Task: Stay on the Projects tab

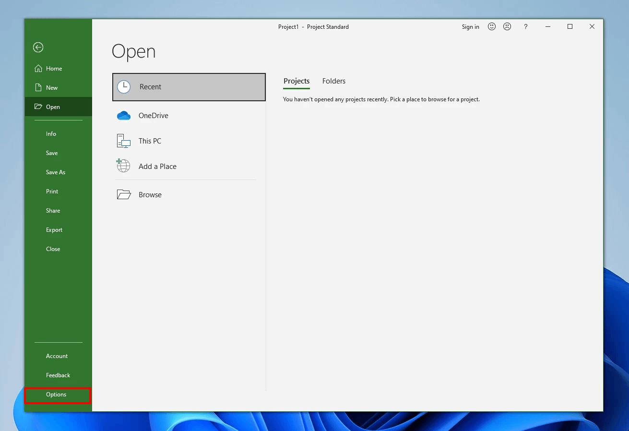Action: [296, 81]
